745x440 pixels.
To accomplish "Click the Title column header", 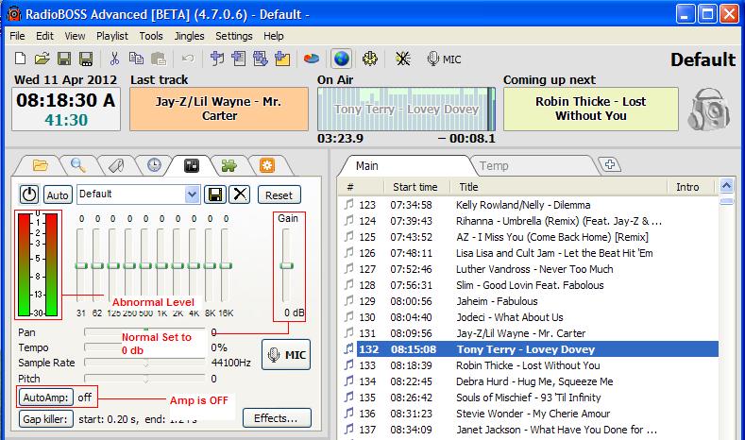I will tap(558, 187).
